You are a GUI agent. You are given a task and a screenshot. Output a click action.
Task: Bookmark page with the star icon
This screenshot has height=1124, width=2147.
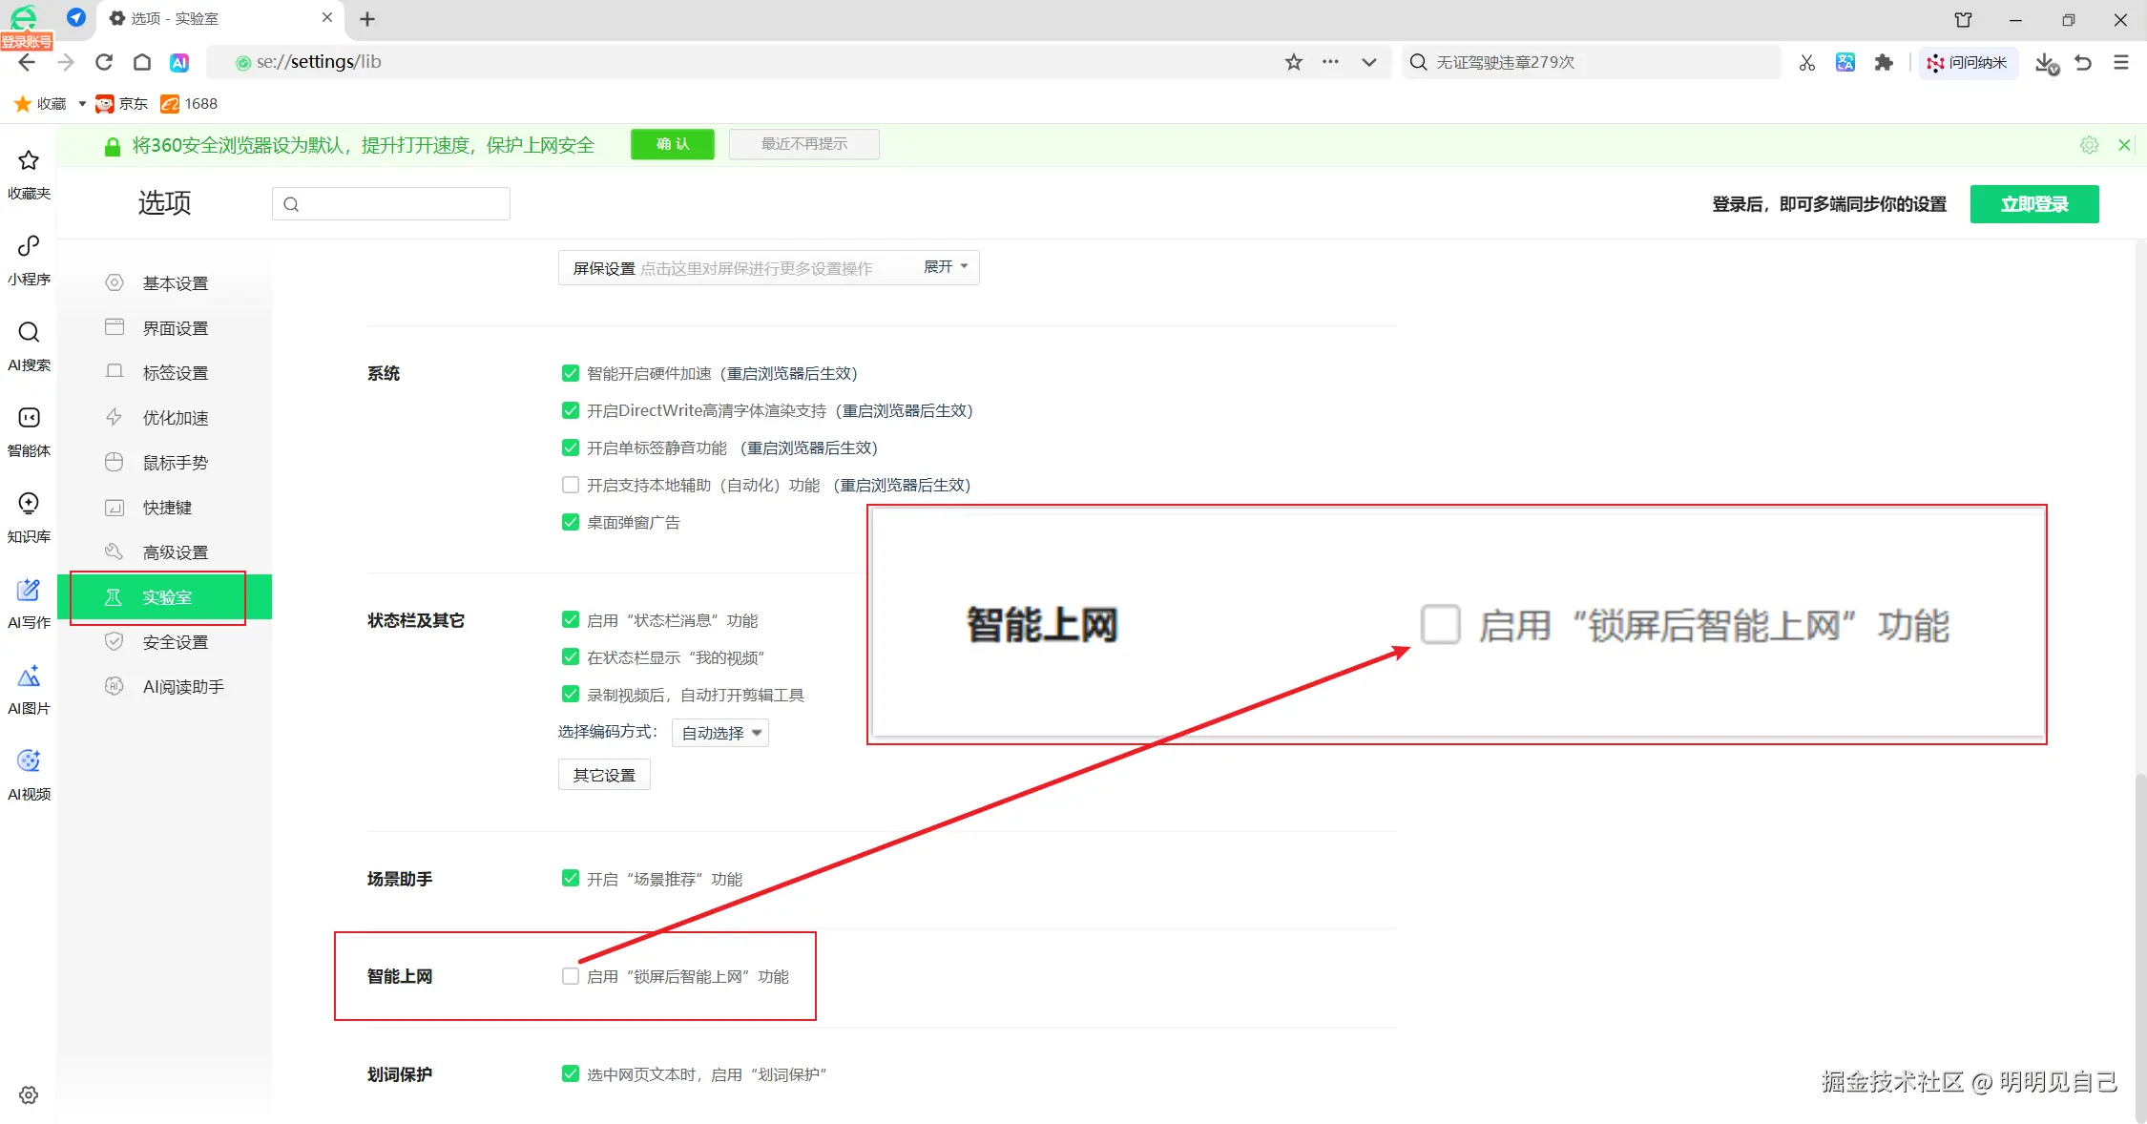click(x=1293, y=62)
